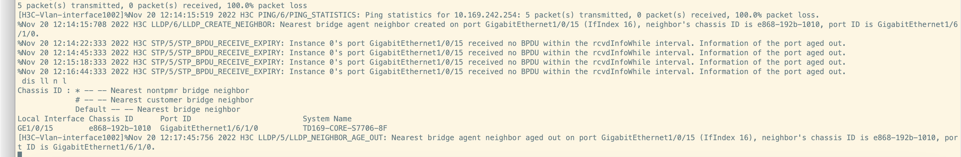Click chassis ID e868-192b-1010 in the neighbor table row

[120, 128]
